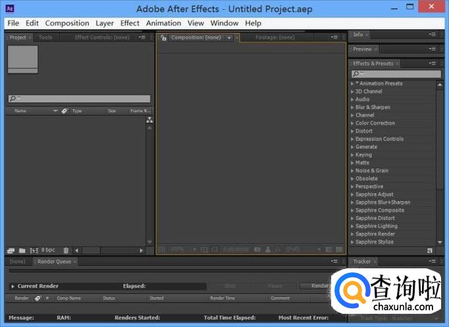This screenshot has width=449, height=327.
Task: Open the Layer menu
Action: click(x=105, y=23)
